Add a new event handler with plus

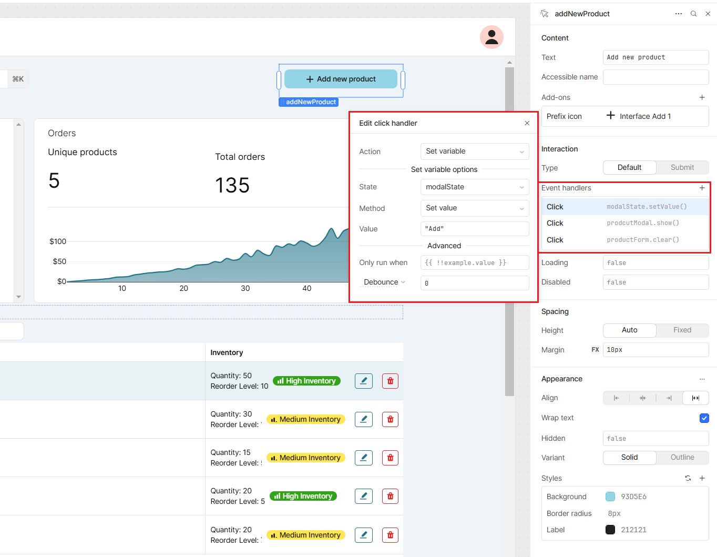[x=702, y=188]
